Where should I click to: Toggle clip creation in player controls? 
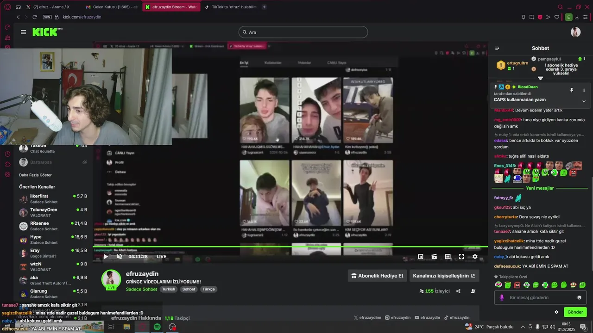pos(434,257)
